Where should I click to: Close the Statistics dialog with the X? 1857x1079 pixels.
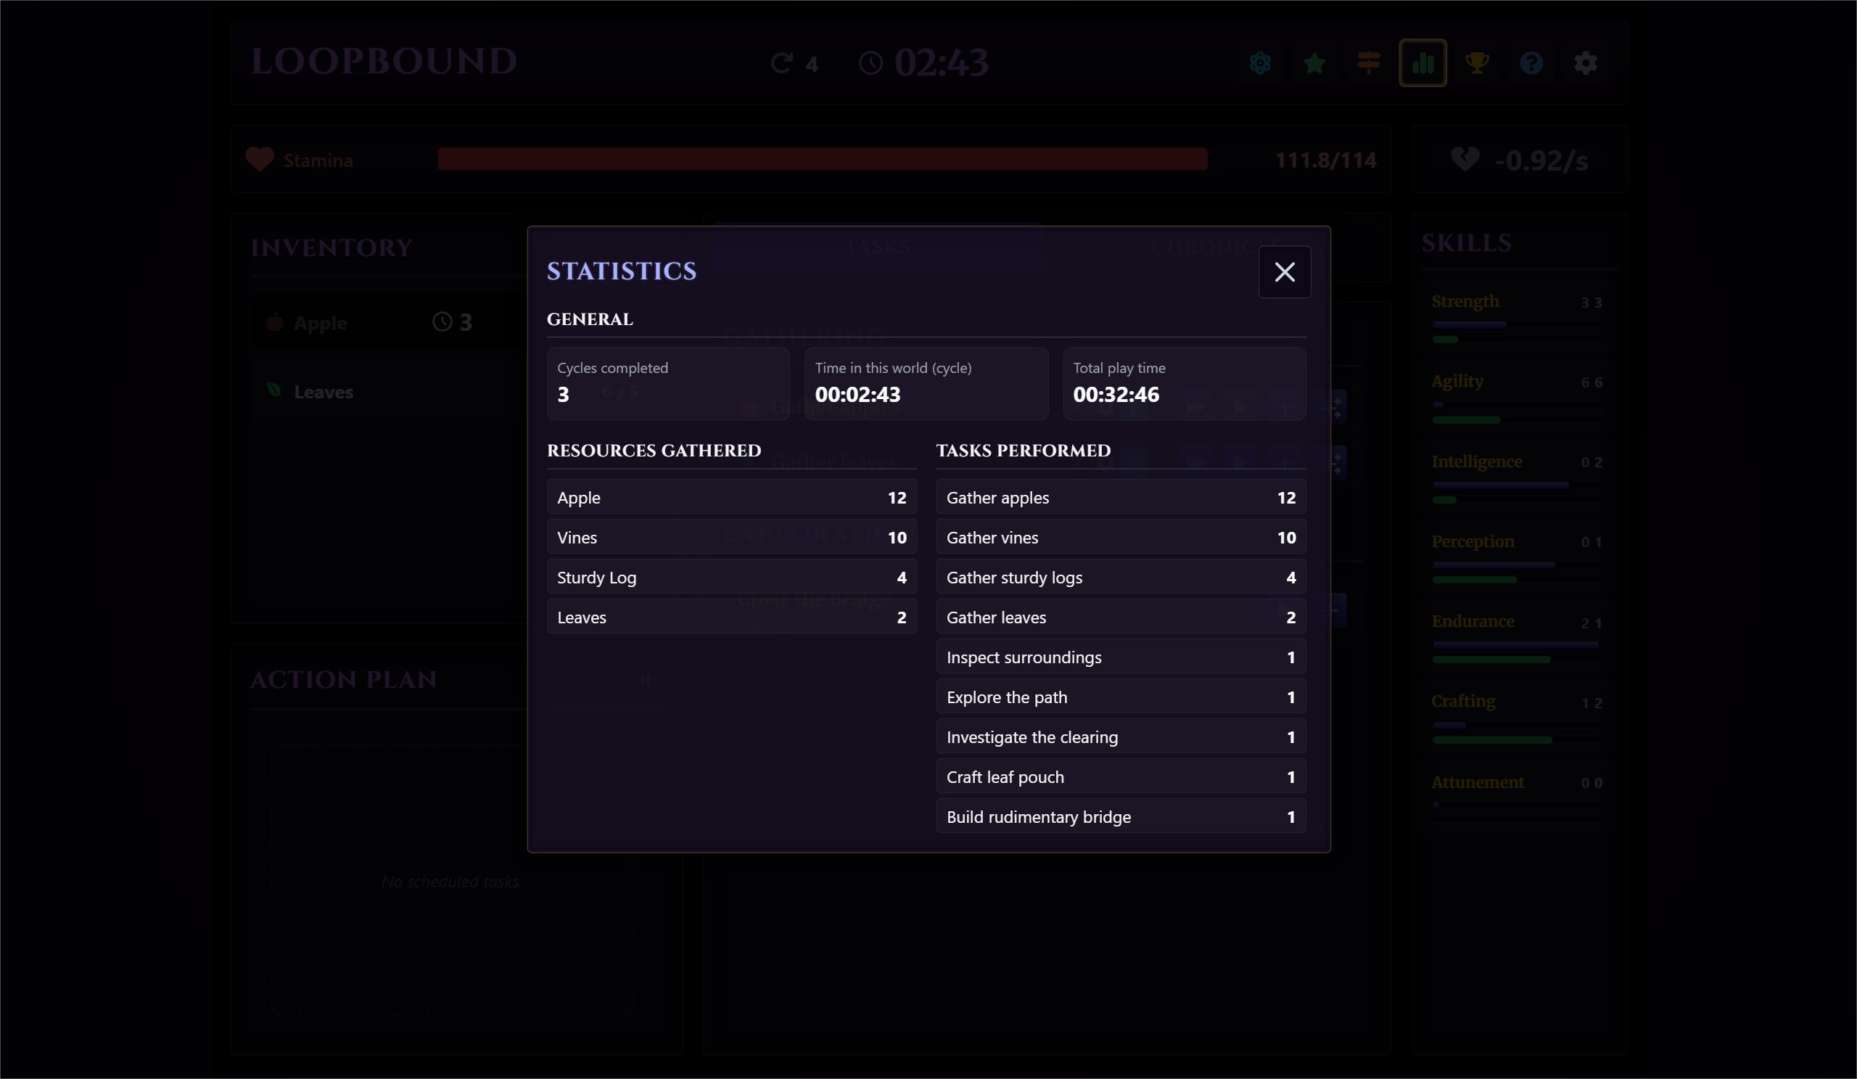[x=1285, y=272]
